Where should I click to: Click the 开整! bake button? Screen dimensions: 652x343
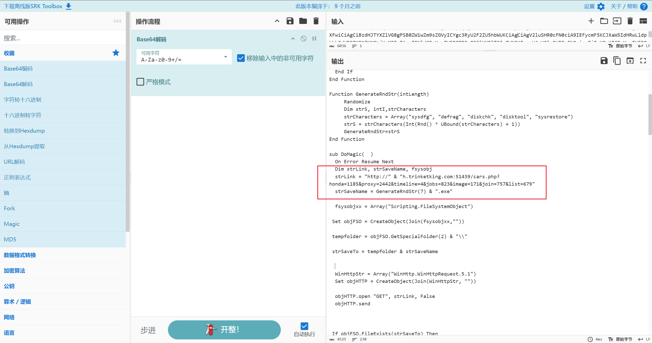(x=224, y=330)
